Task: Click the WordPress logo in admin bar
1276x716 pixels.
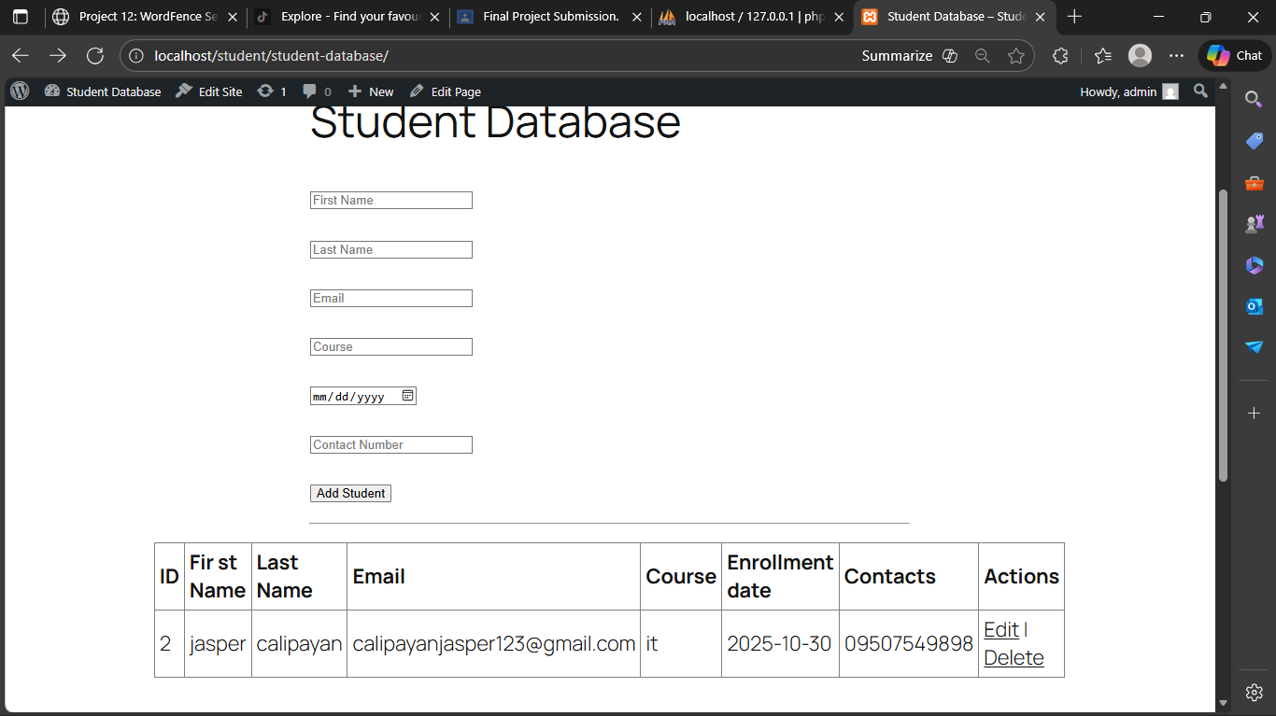Action: coord(20,91)
